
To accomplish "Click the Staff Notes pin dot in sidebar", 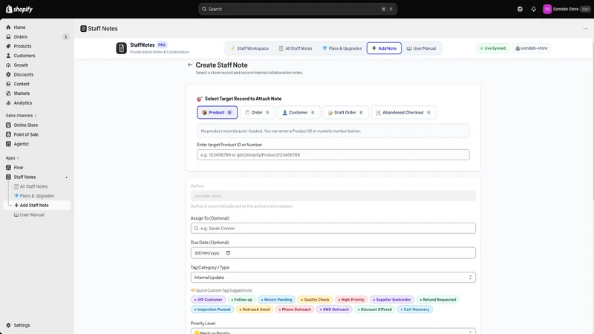I will (x=66, y=177).
